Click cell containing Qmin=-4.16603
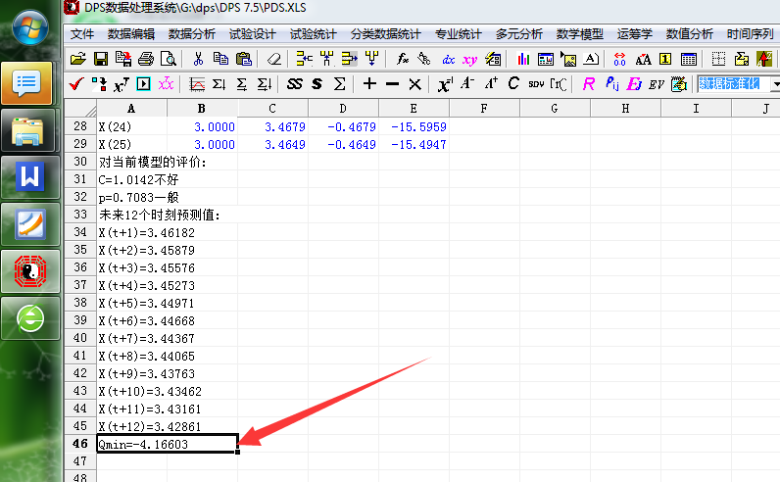780x482 pixels. pos(168,444)
